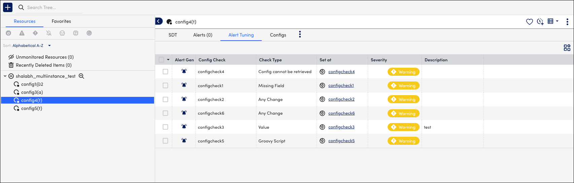The image size is (574, 183).
Task: Collapse the details panel with back arrow
Action: click(x=159, y=21)
